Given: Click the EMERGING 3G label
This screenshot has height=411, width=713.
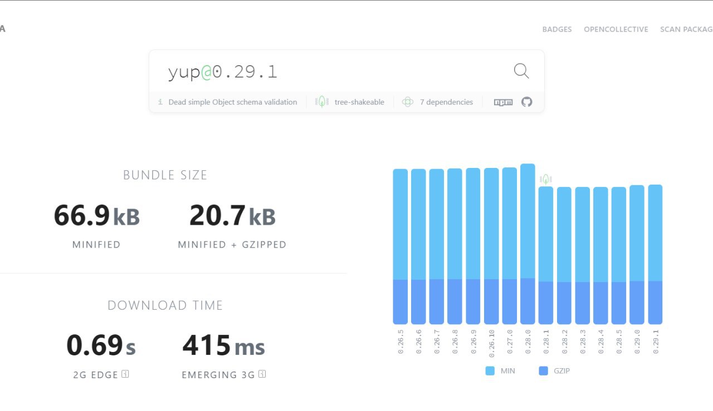Looking at the screenshot, I should [x=218, y=375].
